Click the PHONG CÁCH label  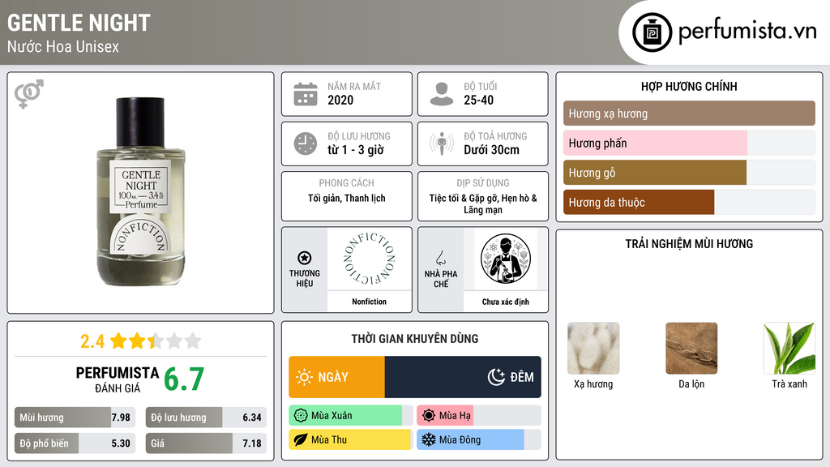pyautogui.click(x=347, y=182)
